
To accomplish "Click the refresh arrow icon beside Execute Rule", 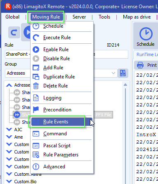I will (36, 38).
